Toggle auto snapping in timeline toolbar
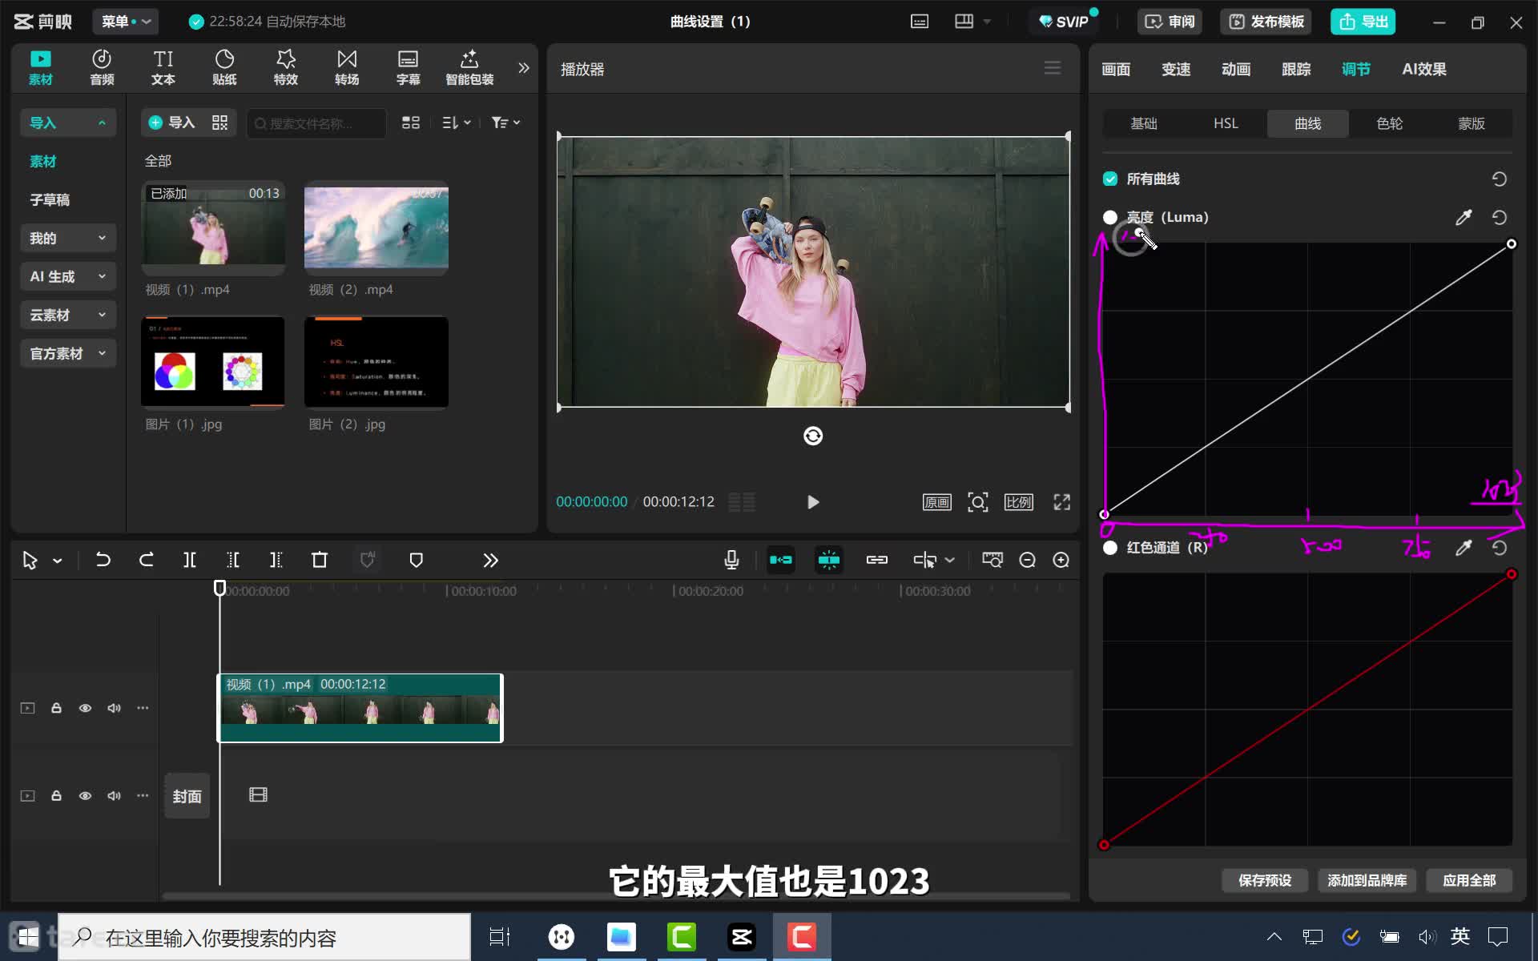Image resolution: width=1538 pixels, height=961 pixels. click(829, 560)
